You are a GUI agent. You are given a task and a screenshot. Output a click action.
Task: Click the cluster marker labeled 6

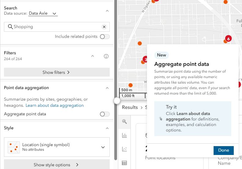(x=228, y=39)
